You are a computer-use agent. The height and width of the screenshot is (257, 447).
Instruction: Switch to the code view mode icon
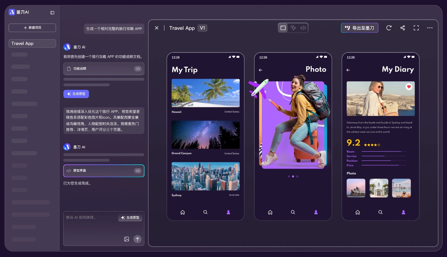303,28
